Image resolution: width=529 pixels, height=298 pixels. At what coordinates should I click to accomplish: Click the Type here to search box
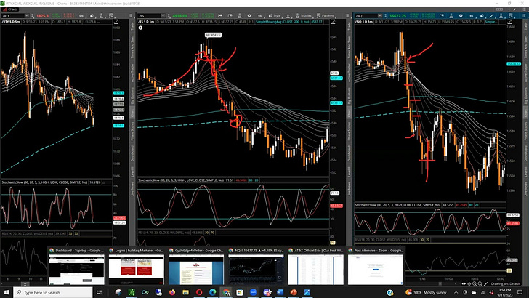[x=53, y=292]
